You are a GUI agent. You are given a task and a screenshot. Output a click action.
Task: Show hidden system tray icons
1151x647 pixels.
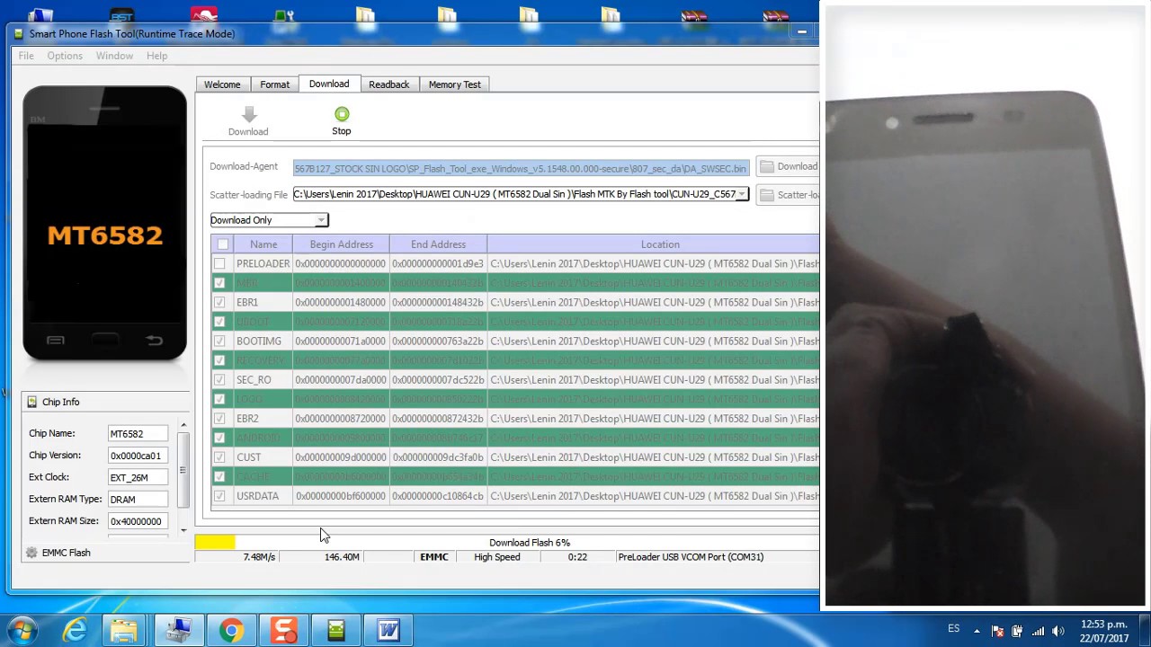[977, 631]
